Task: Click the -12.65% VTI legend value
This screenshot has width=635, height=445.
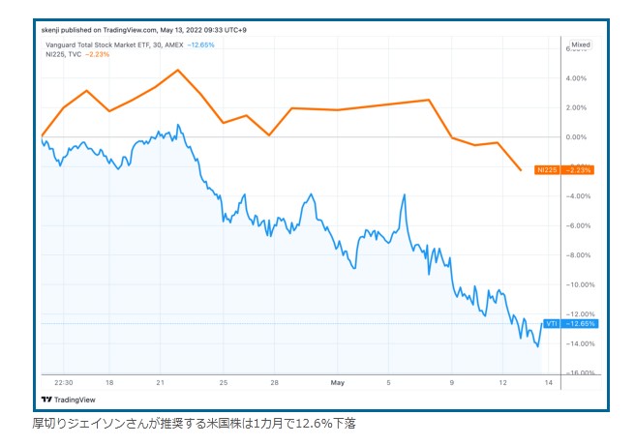Action: 199,44
